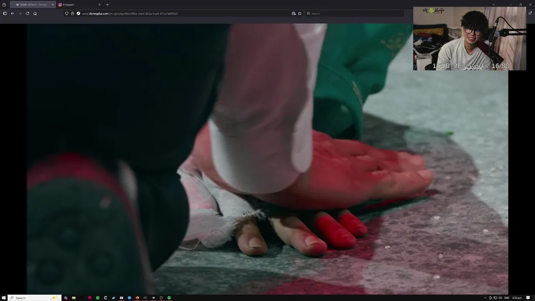Open a new browser tab
This screenshot has width=535, height=301.
[x=107, y=5]
